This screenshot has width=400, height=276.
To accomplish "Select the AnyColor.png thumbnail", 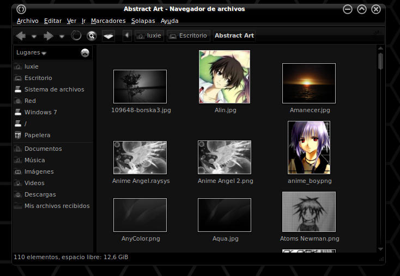I will pyautogui.click(x=140, y=215).
